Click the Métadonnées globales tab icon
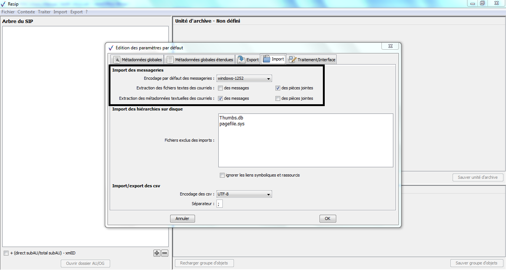 pos(117,60)
